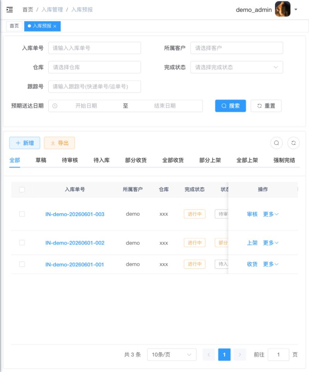This screenshot has height=372, width=309.
Task: Open the 仓库 warehouse selector
Action: coord(95,67)
